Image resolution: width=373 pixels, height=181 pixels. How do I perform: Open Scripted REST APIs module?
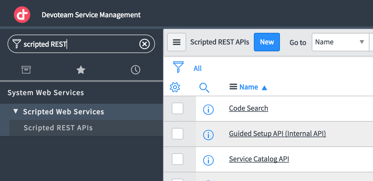[58, 128]
